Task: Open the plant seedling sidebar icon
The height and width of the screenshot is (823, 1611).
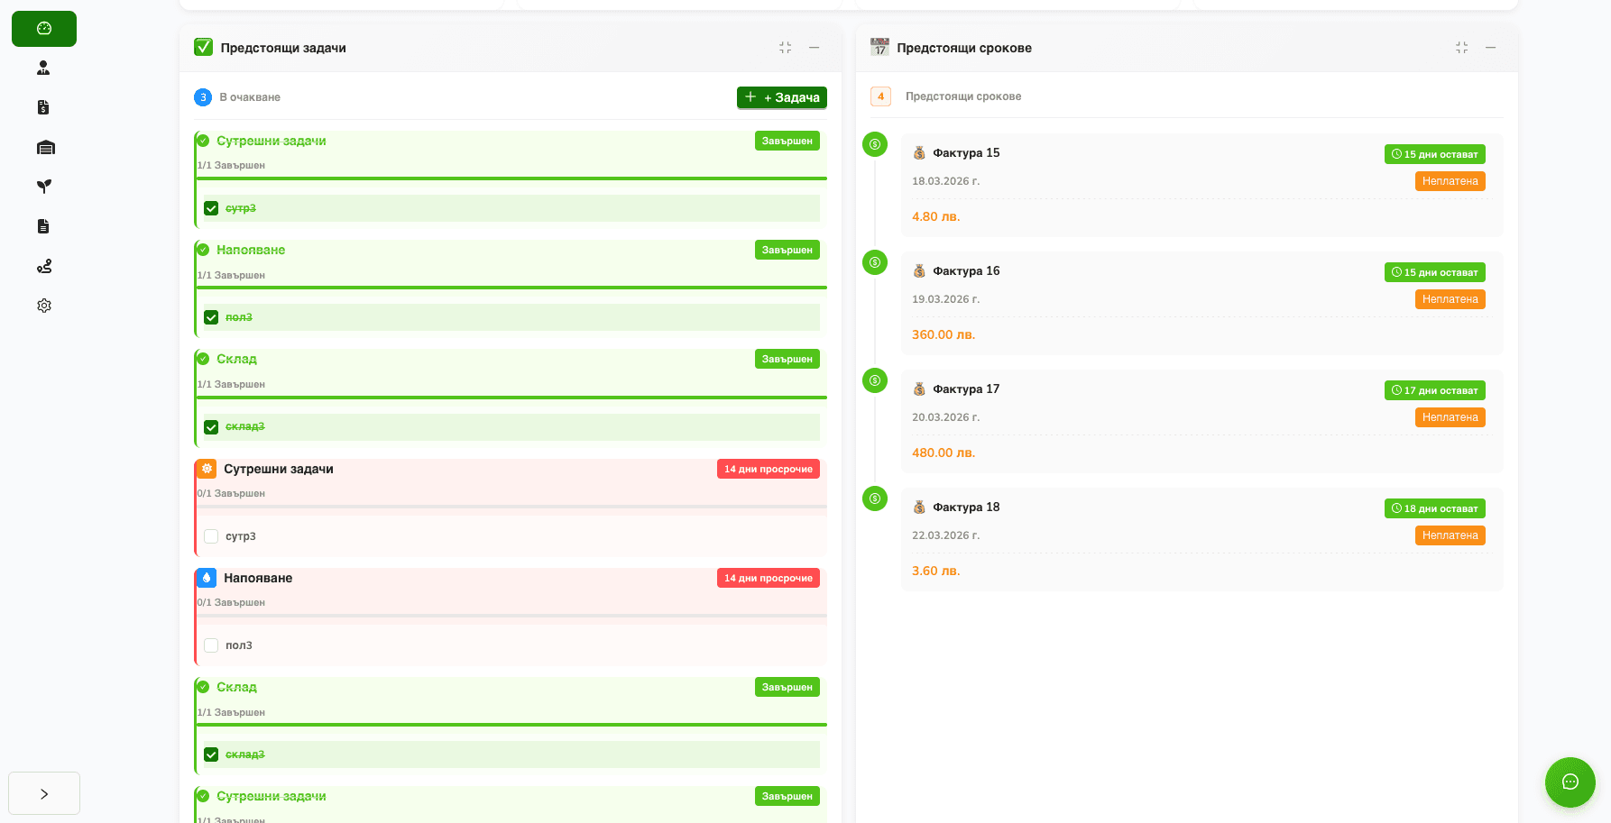Action: 43,187
